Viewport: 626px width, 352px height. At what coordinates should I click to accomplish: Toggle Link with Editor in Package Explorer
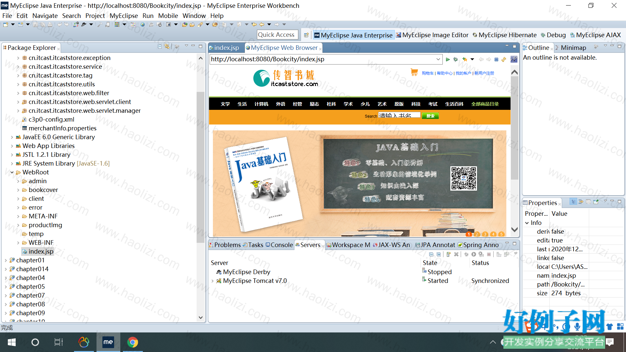[167, 47]
